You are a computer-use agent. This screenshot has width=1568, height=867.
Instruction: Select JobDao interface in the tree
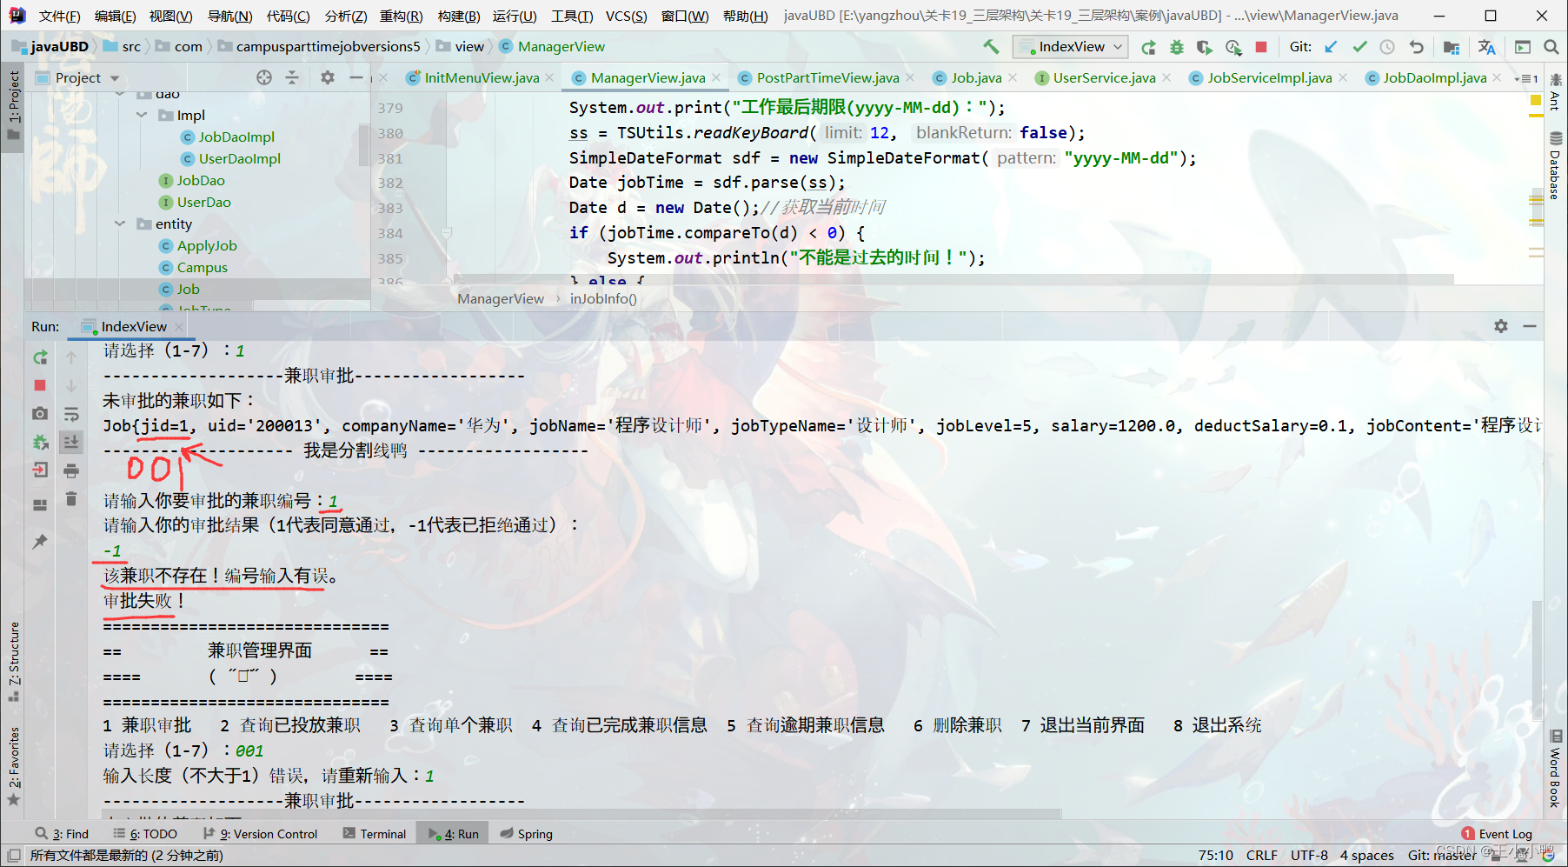[x=200, y=180]
